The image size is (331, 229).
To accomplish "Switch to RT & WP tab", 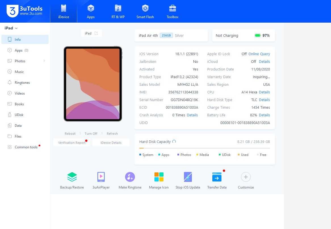I will coord(118,11).
